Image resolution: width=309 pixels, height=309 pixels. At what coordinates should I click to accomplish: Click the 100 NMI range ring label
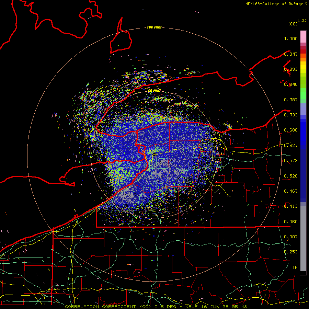[x=154, y=27]
